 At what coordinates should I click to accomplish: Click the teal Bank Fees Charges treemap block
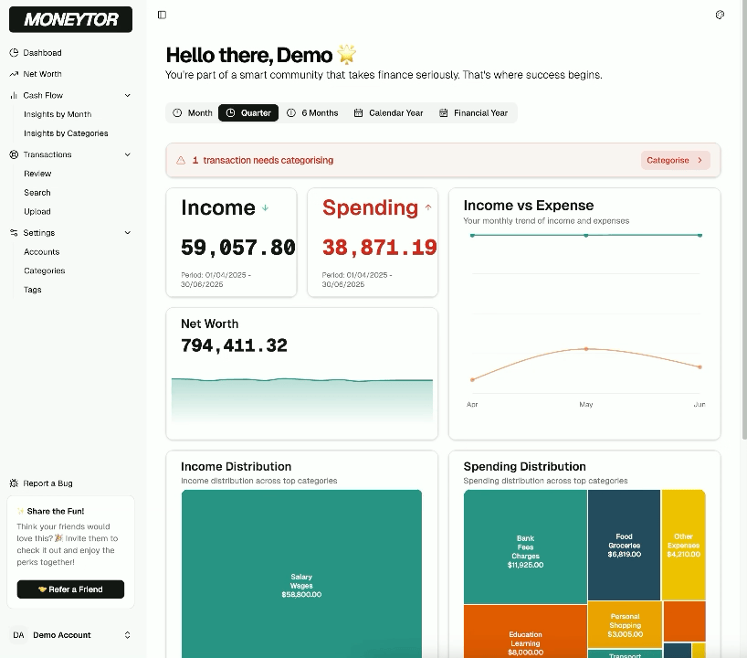525,547
